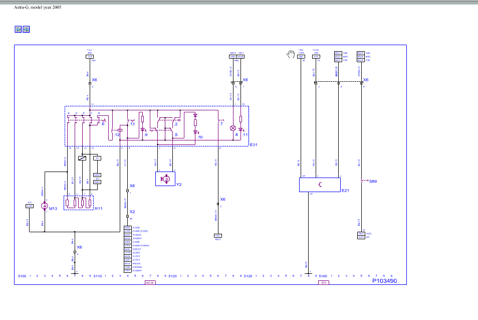478x320 pixels.
Task: Click the coordinate marker 5100
Action: (22, 276)
